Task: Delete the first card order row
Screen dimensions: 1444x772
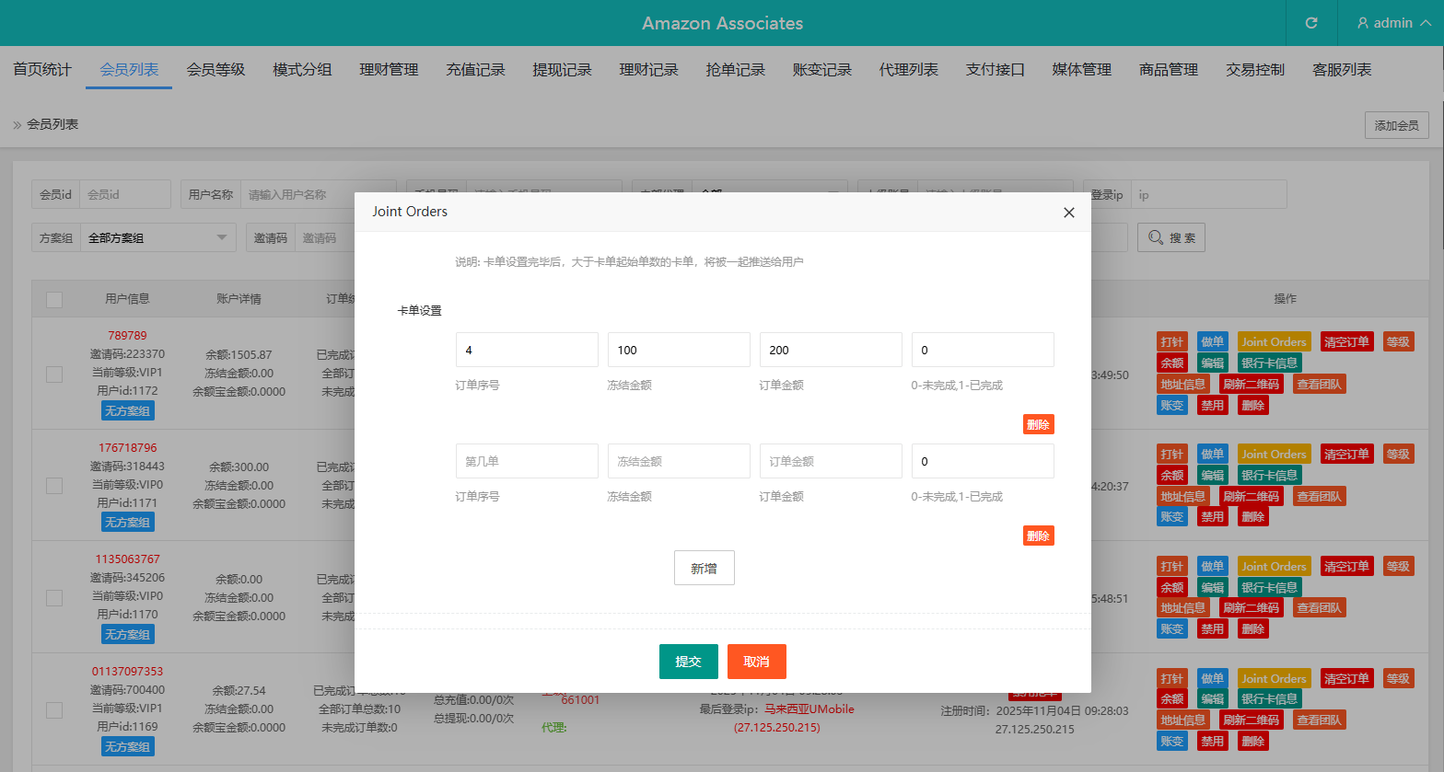Action: point(1038,425)
